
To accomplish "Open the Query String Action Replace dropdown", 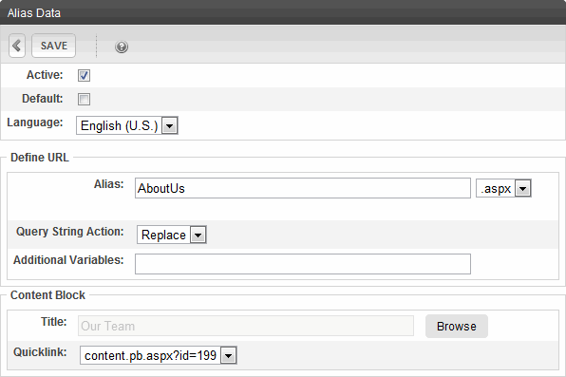I will click(x=172, y=235).
